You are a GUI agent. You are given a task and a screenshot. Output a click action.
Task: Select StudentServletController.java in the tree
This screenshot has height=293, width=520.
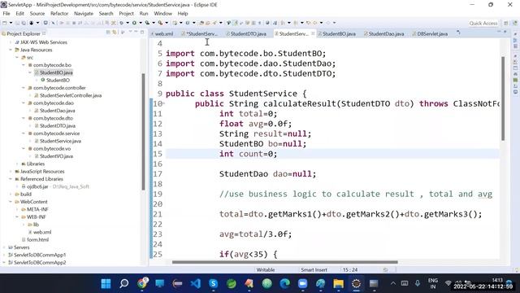tap(71, 95)
